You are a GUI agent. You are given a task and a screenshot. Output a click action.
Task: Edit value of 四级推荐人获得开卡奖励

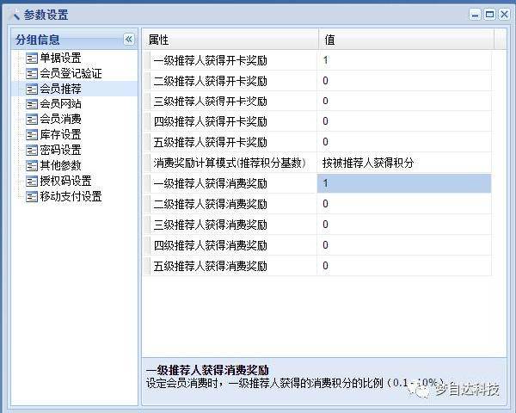(x=404, y=121)
